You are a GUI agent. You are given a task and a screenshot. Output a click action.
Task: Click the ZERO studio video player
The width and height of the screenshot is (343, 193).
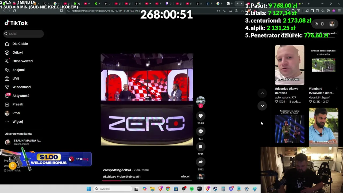(x=147, y=99)
